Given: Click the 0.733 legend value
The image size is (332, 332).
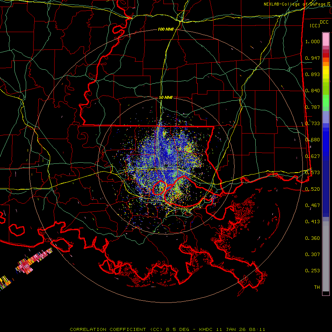Looking at the screenshot, I should (x=312, y=124).
